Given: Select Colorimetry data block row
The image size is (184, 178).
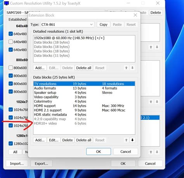Looking at the screenshot, I should pyautogui.click(x=84, y=101).
